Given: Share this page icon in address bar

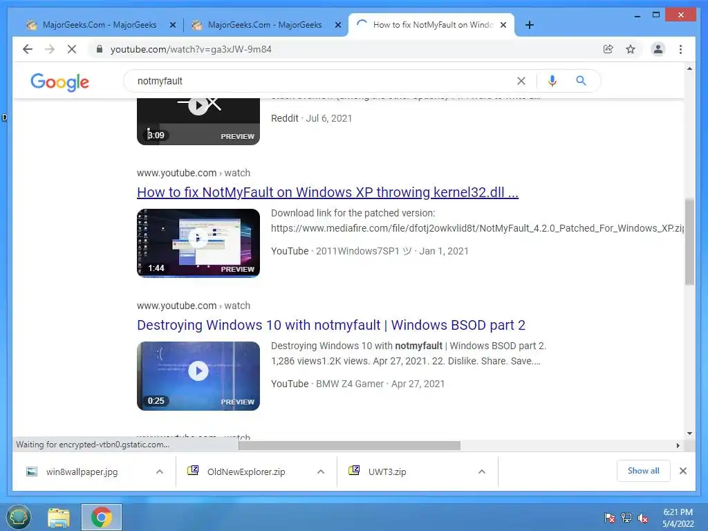Looking at the screenshot, I should tap(608, 49).
